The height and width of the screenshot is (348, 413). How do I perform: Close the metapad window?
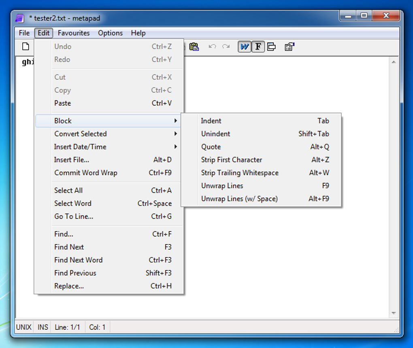point(386,16)
